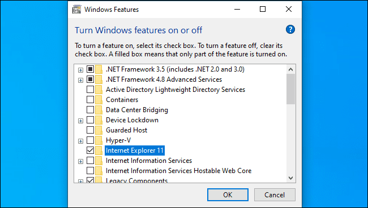Uncheck the Internet Explorer 11 checkbox

click(91, 151)
